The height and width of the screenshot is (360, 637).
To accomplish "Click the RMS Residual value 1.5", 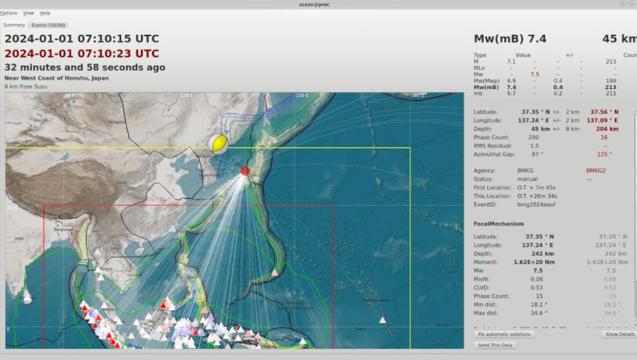I will tap(534, 146).
